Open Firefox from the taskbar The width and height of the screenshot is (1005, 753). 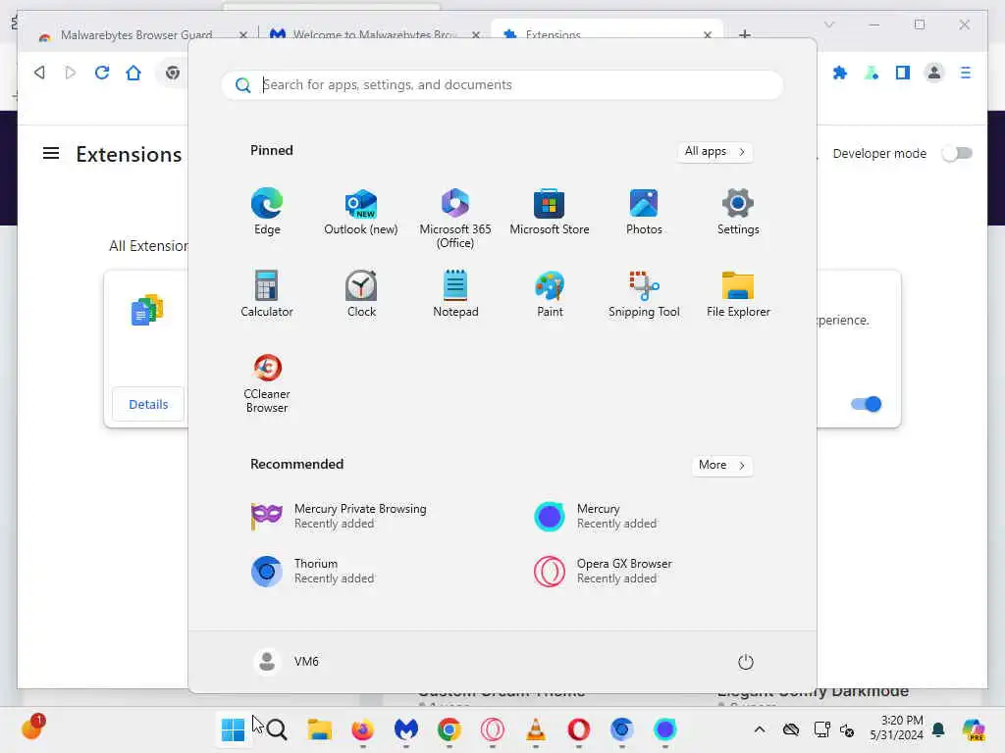(363, 729)
